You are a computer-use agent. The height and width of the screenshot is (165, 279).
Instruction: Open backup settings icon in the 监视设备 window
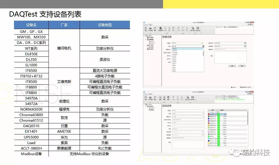pos(187,97)
